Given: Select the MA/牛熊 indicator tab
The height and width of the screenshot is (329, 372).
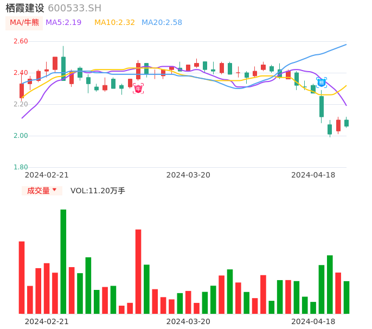Looking at the screenshot, I should [x=24, y=23].
